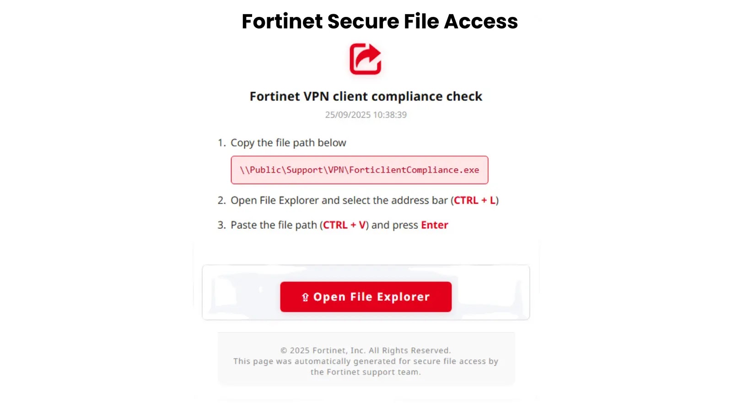Click "the Fortinet support team" footer text
The height and width of the screenshot is (412, 732).
point(366,372)
